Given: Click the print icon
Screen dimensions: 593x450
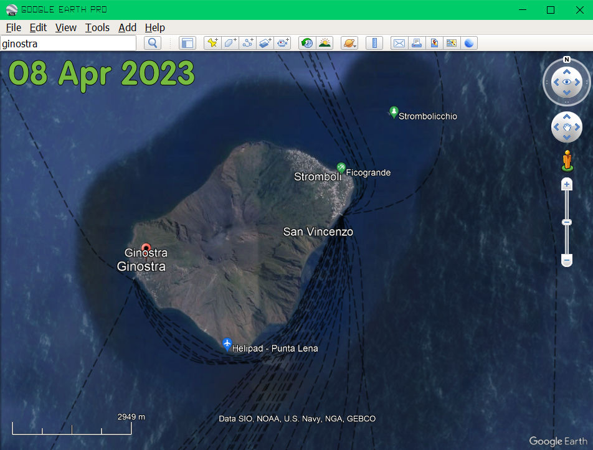Looking at the screenshot, I should pyautogui.click(x=416, y=43).
